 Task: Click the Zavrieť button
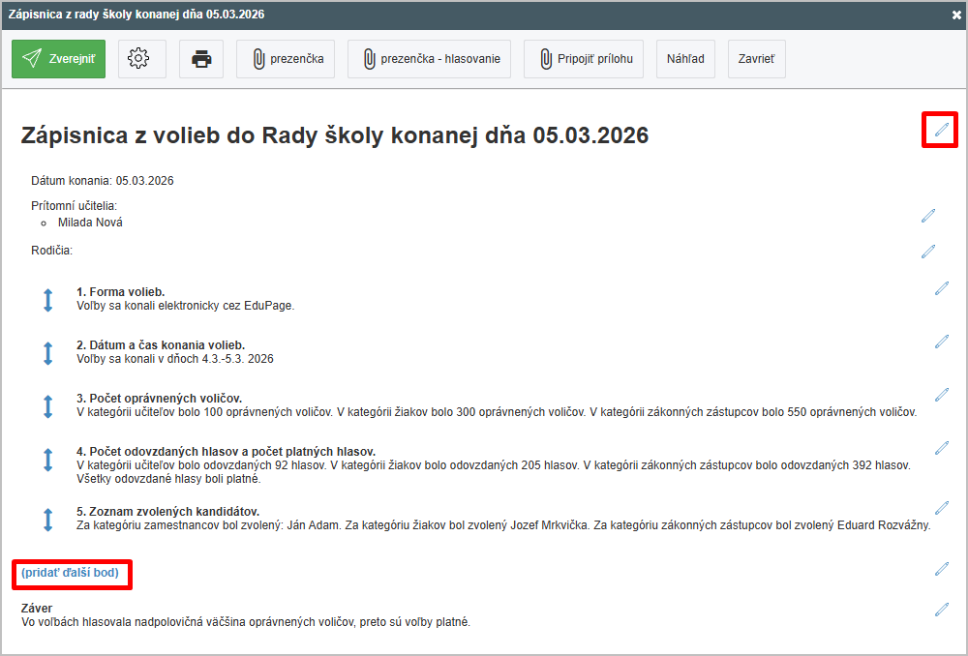tap(756, 59)
